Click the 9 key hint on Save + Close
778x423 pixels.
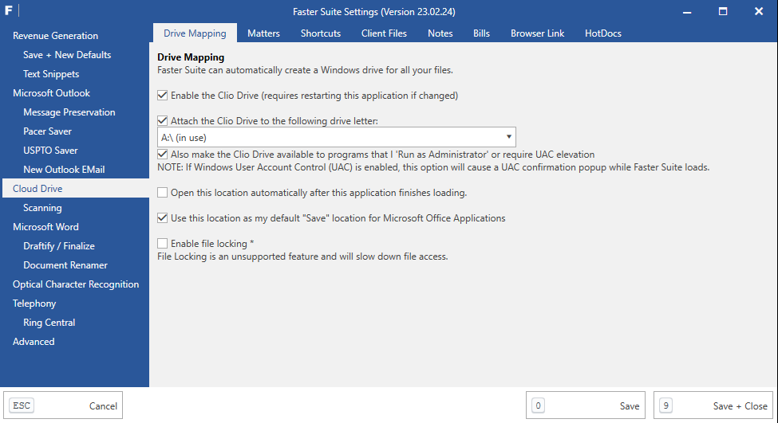(665, 405)
